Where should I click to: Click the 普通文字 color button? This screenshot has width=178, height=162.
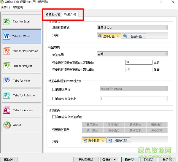[x=135, y=131]
